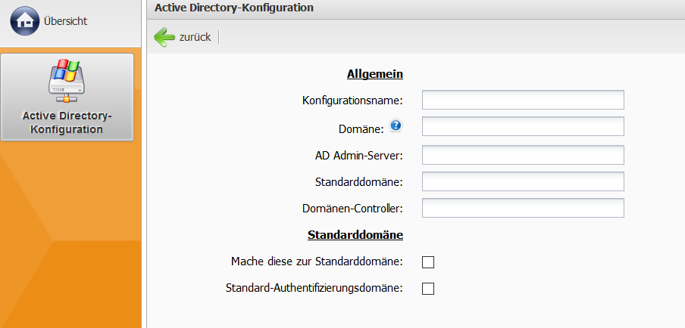Click the Übersicht home icon
The image size is (685, 328).
click(x=24, y=20)
